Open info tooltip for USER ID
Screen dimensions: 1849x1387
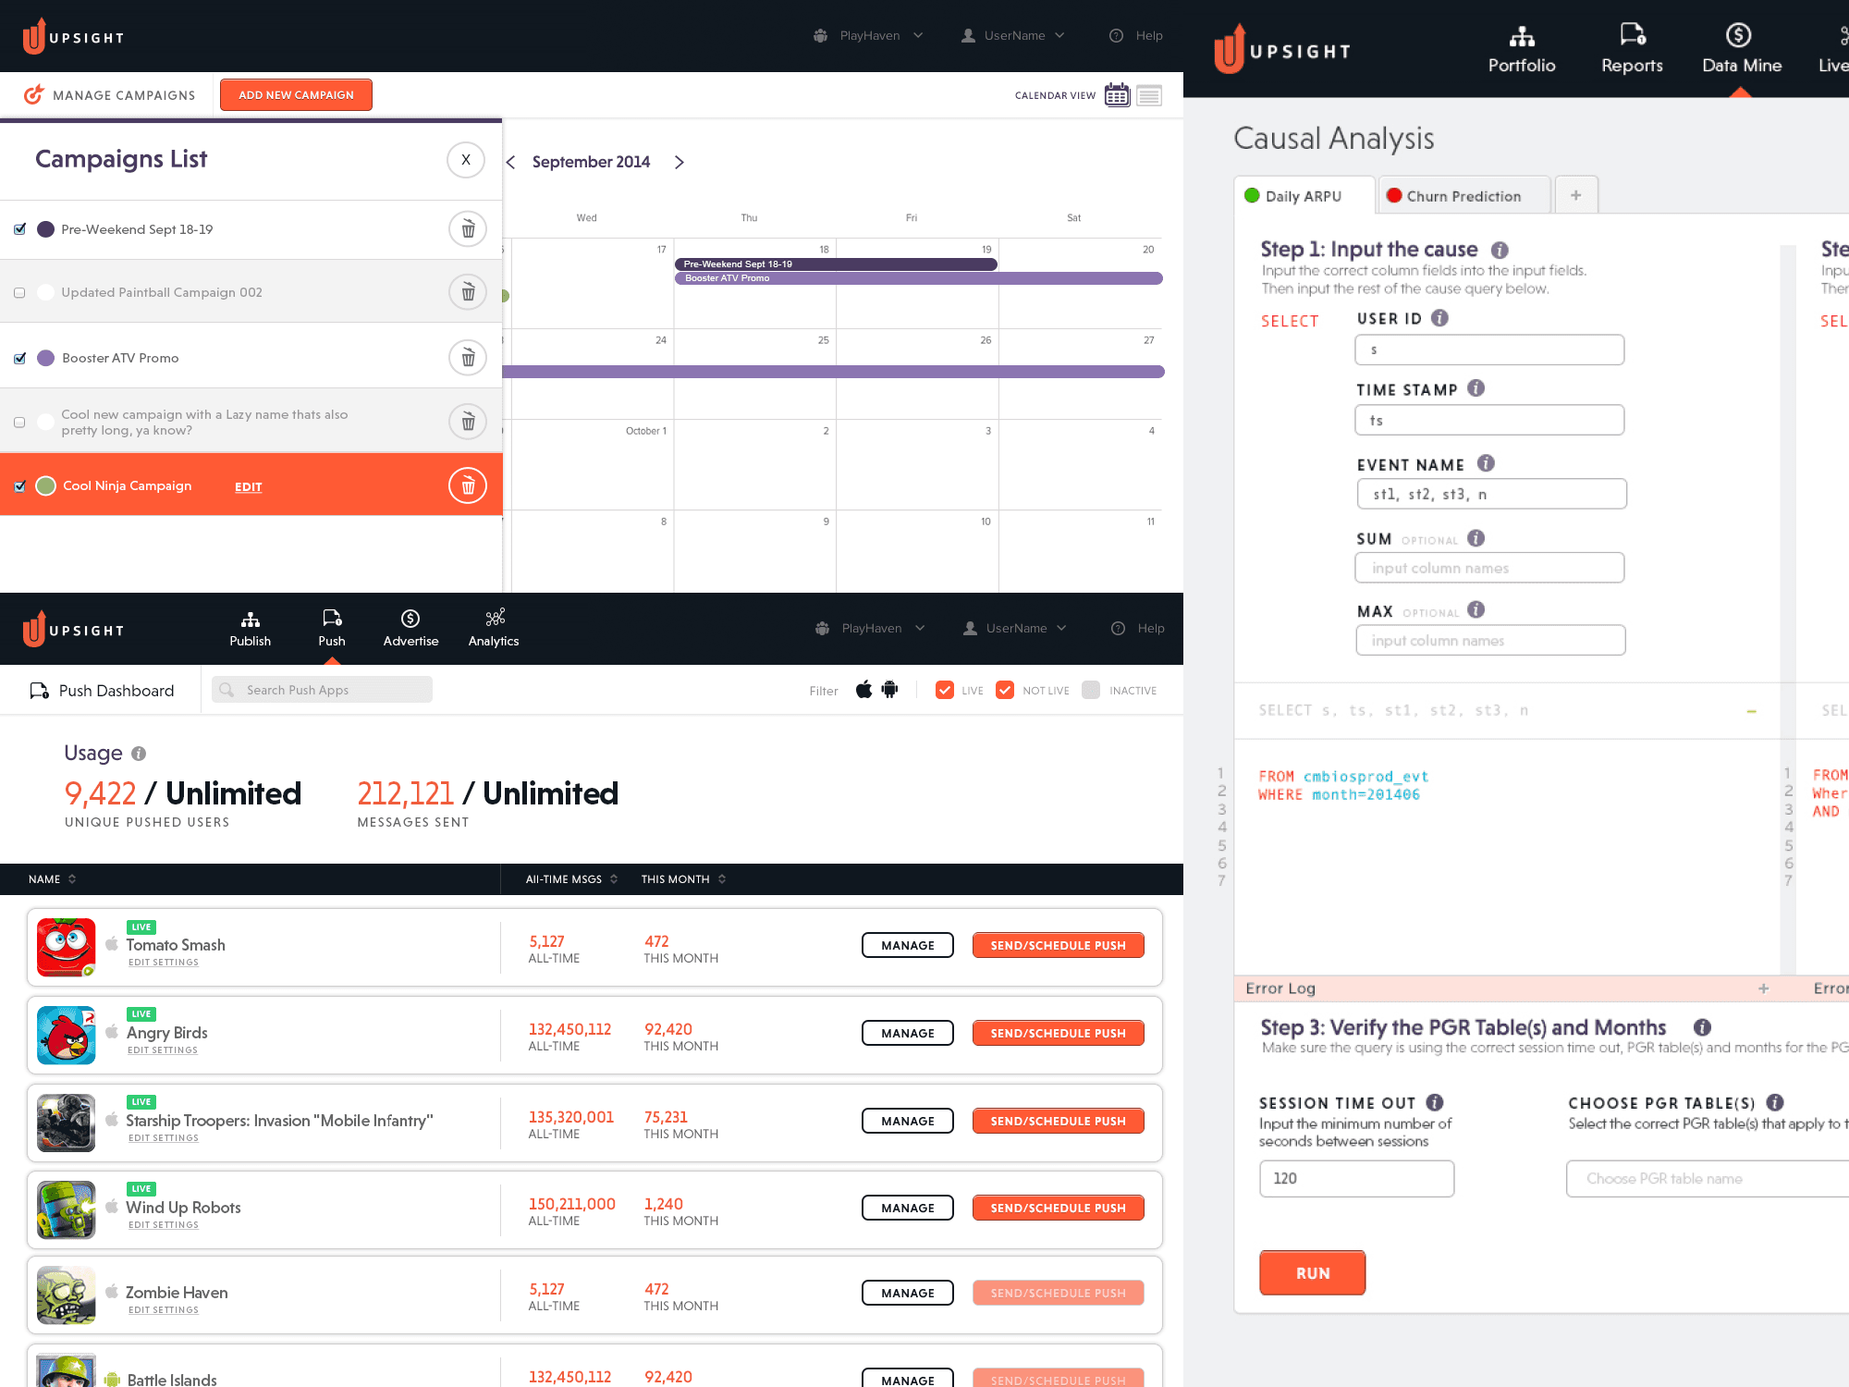pos(1439,318)
